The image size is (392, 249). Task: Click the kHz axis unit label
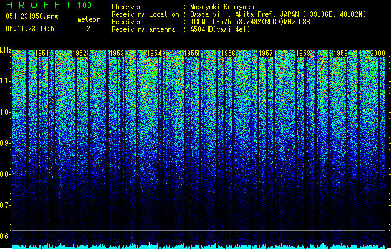pos(6,50)
